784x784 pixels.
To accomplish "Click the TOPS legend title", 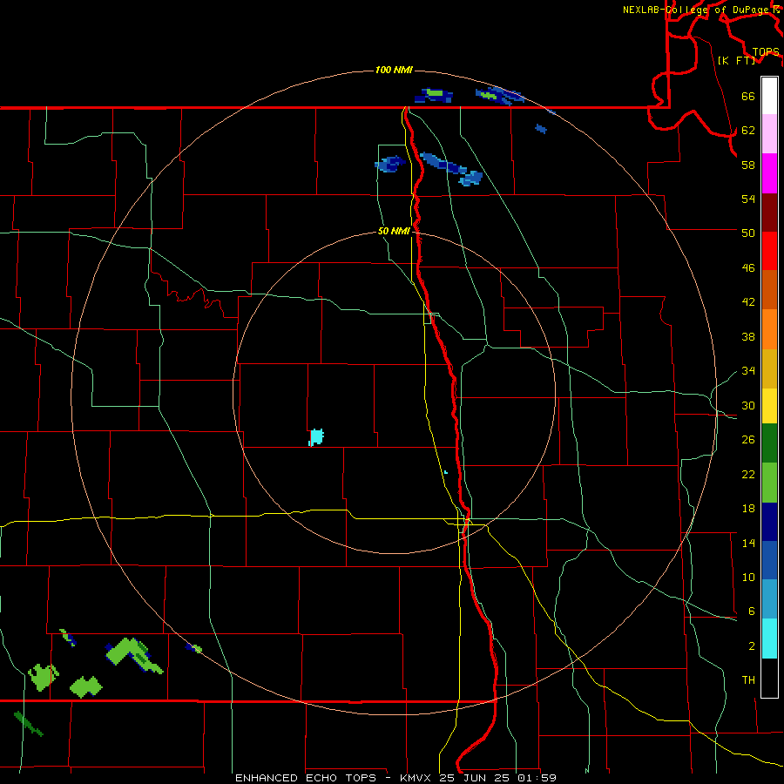I will tap(766, 51).
